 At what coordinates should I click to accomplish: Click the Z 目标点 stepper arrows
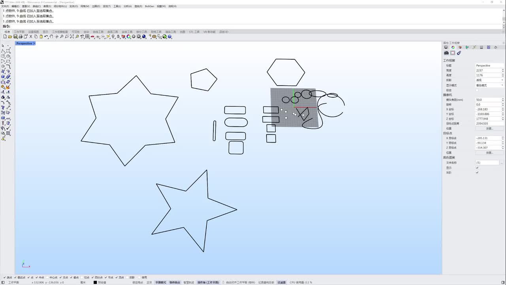pos(503,148)
